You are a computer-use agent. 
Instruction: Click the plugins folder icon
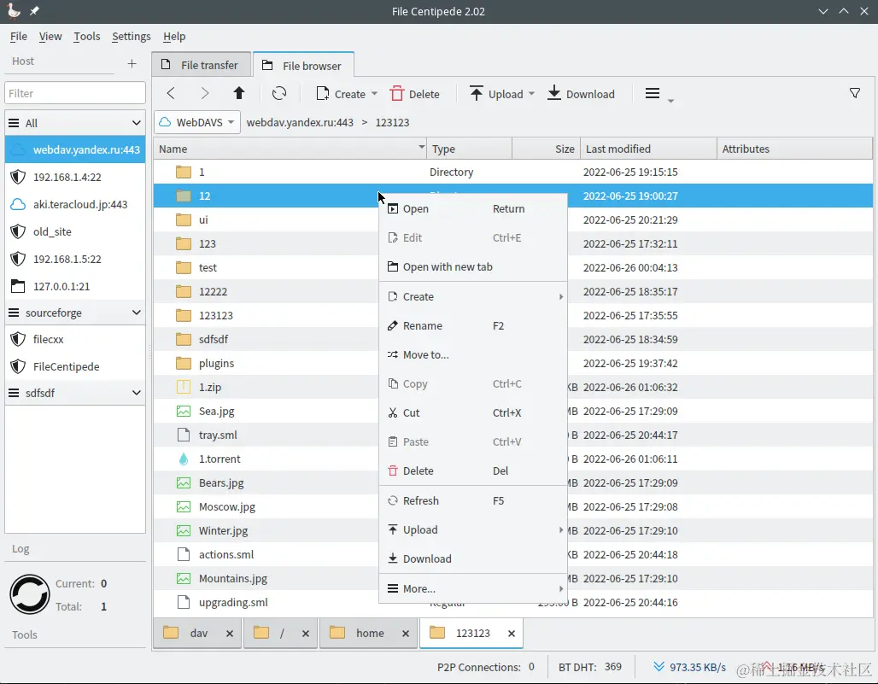183,363
